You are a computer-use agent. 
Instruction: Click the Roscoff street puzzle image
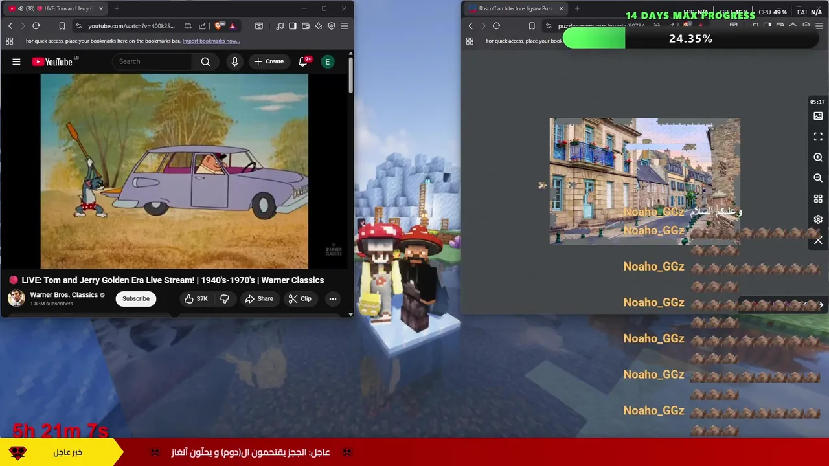644,181
